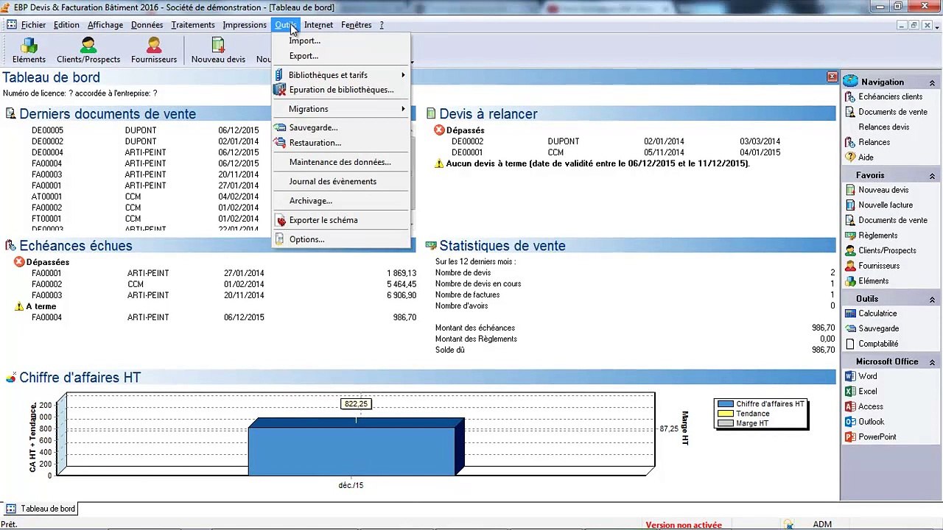Open the Fichier menu
This screenshot has width=943, height=530.
33,25
